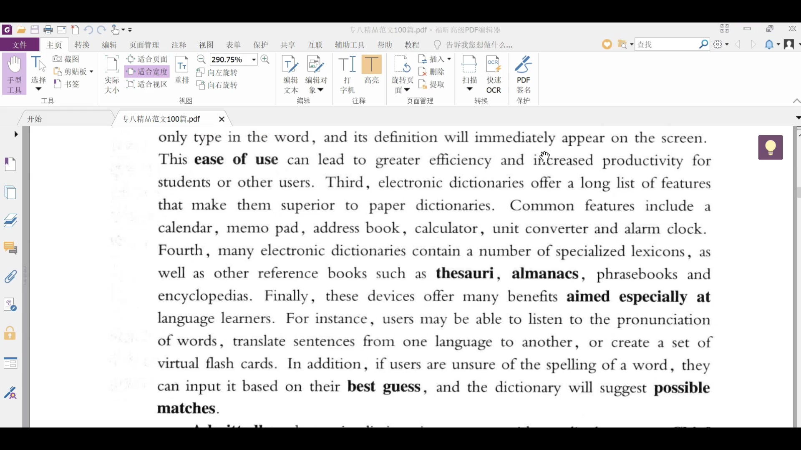
Task: Open the Digital signatures sidebar panel
Action: point(10,393)
